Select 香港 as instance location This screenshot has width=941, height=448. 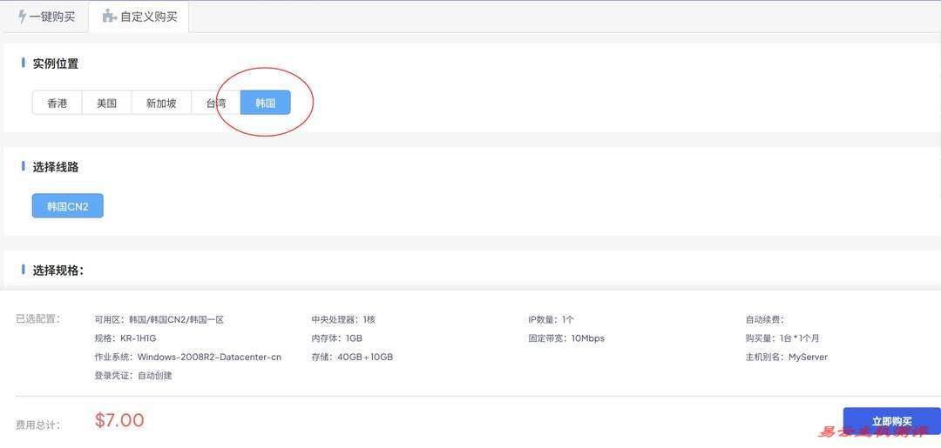[x=57, y=103]
